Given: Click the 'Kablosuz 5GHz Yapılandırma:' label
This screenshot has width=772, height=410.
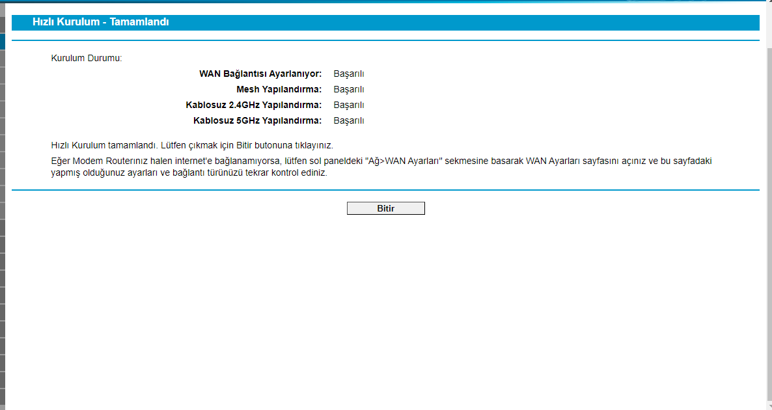Looking at the screenshot, I should click(x=258, y=120).
